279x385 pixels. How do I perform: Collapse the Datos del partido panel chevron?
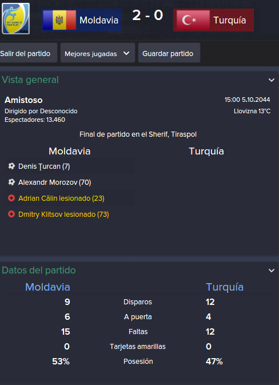[x=272, y=271]
